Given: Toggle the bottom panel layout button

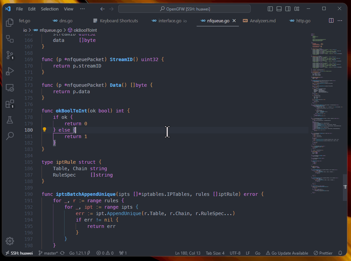Looking at the screenshot, I should pyautogui.click(x=279, y=9).
